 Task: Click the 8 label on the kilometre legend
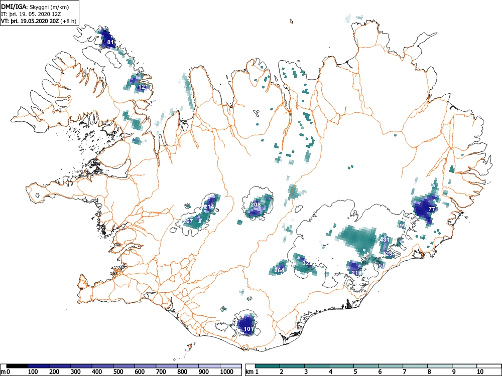pos(429,372)
